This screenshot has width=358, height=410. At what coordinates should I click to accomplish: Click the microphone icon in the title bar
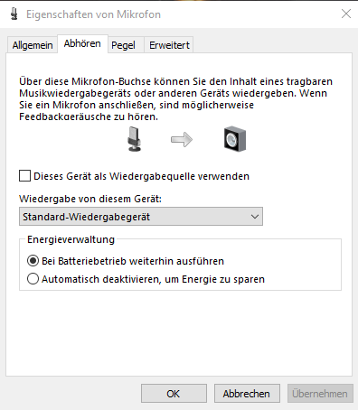[14, 14]
